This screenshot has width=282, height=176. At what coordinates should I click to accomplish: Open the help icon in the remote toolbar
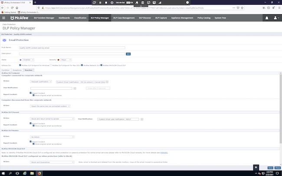click(x=187, y=2)
